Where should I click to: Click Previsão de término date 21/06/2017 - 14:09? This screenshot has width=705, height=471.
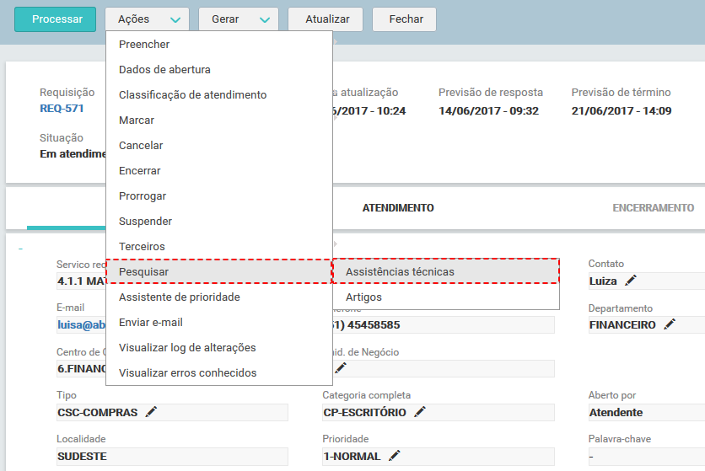[622, 111]
